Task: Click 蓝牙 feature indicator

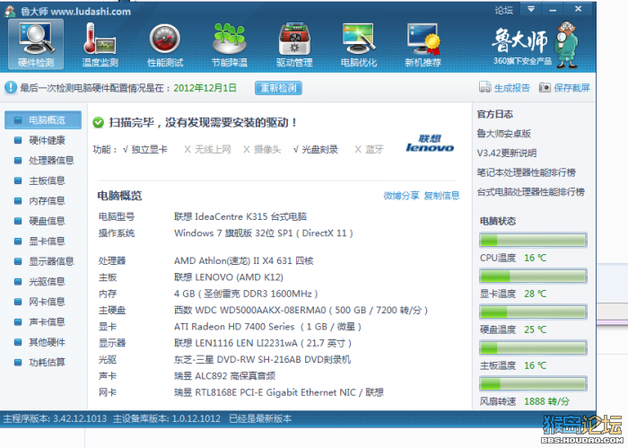Action: [x=369, y=149]
